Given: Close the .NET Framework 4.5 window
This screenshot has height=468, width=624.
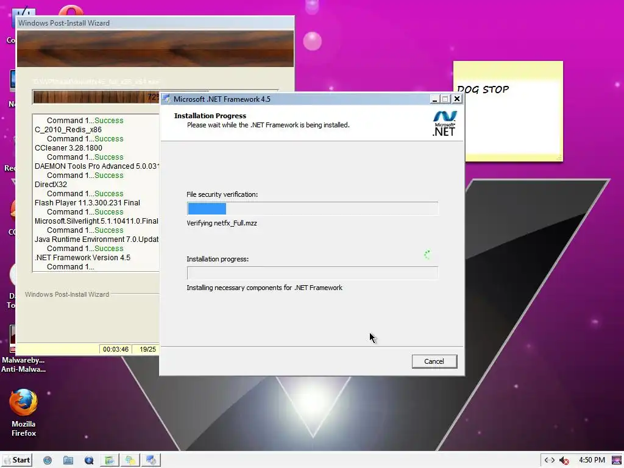Looking at the screenshot, I should click(x=457, y=99).
